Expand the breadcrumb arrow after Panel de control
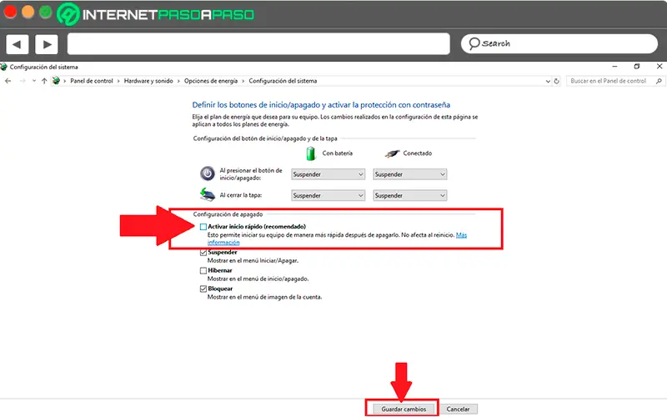Viewport: 667px width, 417px height. coord(118,81)
